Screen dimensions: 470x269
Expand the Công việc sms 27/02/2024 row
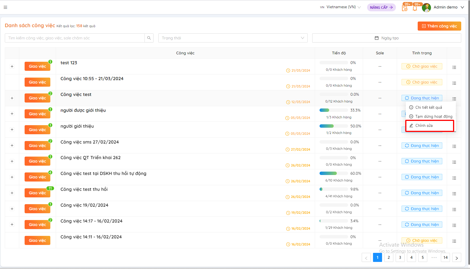pyautogui.click(x=12, y=146)
